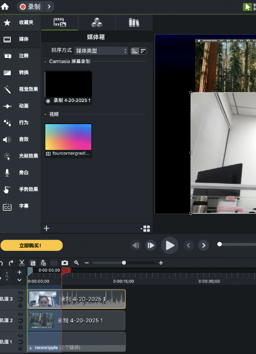256x354 pixels.
Task: Switch to the library books tab
Action: pos(134,23)
